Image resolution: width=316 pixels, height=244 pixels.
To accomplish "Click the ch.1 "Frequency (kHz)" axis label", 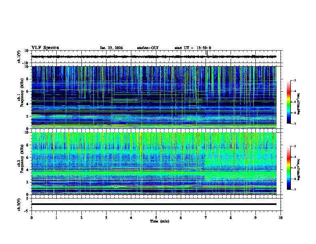I will [22, 92].
